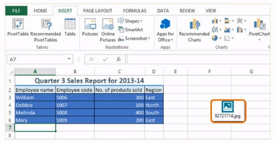Click the Quarter 3 Sales Report title cell
The width and height of the screenshot is (274, 143).
point(89,81)
